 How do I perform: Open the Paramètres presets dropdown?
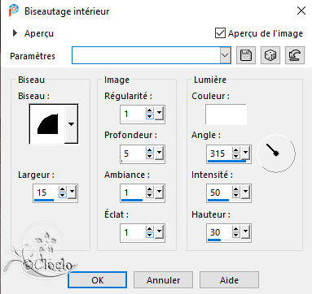click(225, 55)
